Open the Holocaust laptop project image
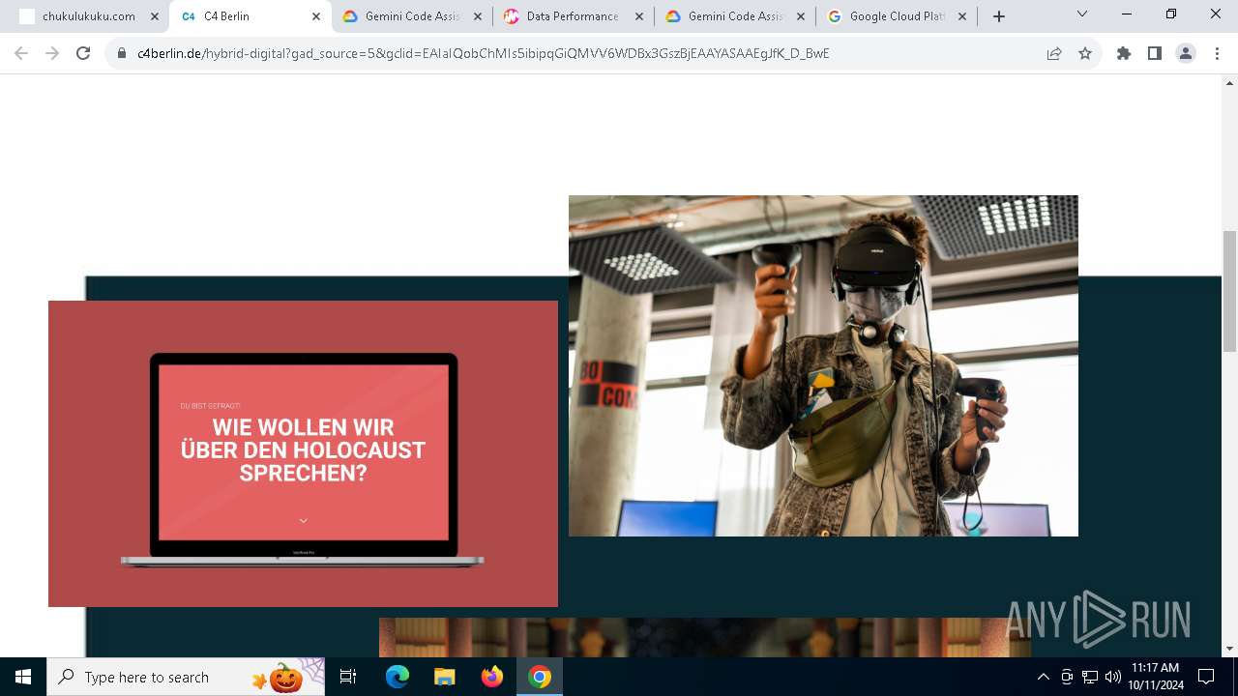Viewport: 1238px width, 696px height. 303,453
